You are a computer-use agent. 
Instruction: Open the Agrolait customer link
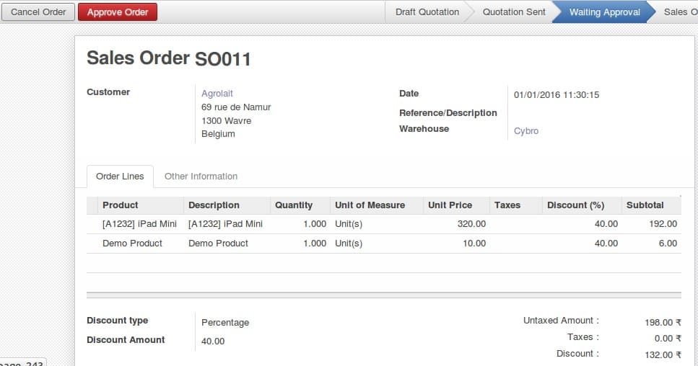point(217,94)
